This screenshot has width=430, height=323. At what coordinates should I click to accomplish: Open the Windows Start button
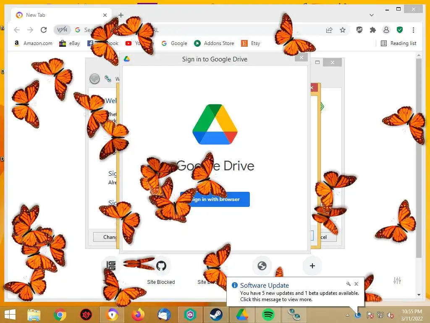pyautogui.click(x=10, y=315)
